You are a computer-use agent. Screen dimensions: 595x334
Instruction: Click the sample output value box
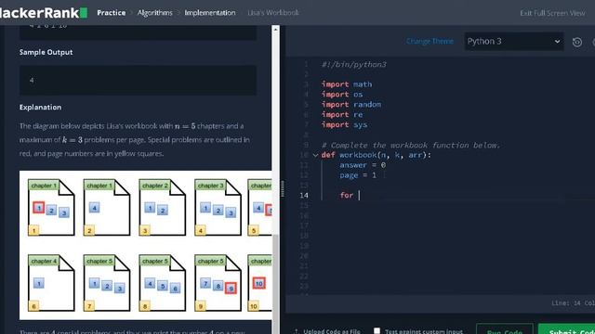point(138,81)
